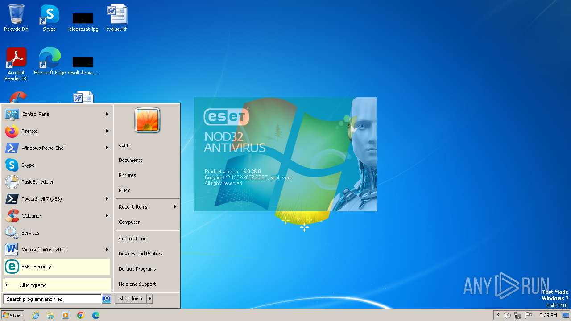Click the Start button

(12, 315)
